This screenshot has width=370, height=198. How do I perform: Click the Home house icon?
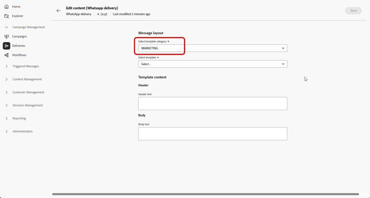[6, 6]
